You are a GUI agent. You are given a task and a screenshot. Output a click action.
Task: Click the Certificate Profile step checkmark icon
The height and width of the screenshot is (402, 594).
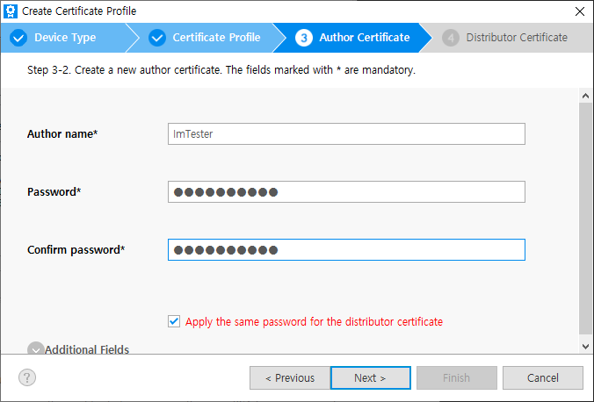pyautogui.click(x=157, y=38)
